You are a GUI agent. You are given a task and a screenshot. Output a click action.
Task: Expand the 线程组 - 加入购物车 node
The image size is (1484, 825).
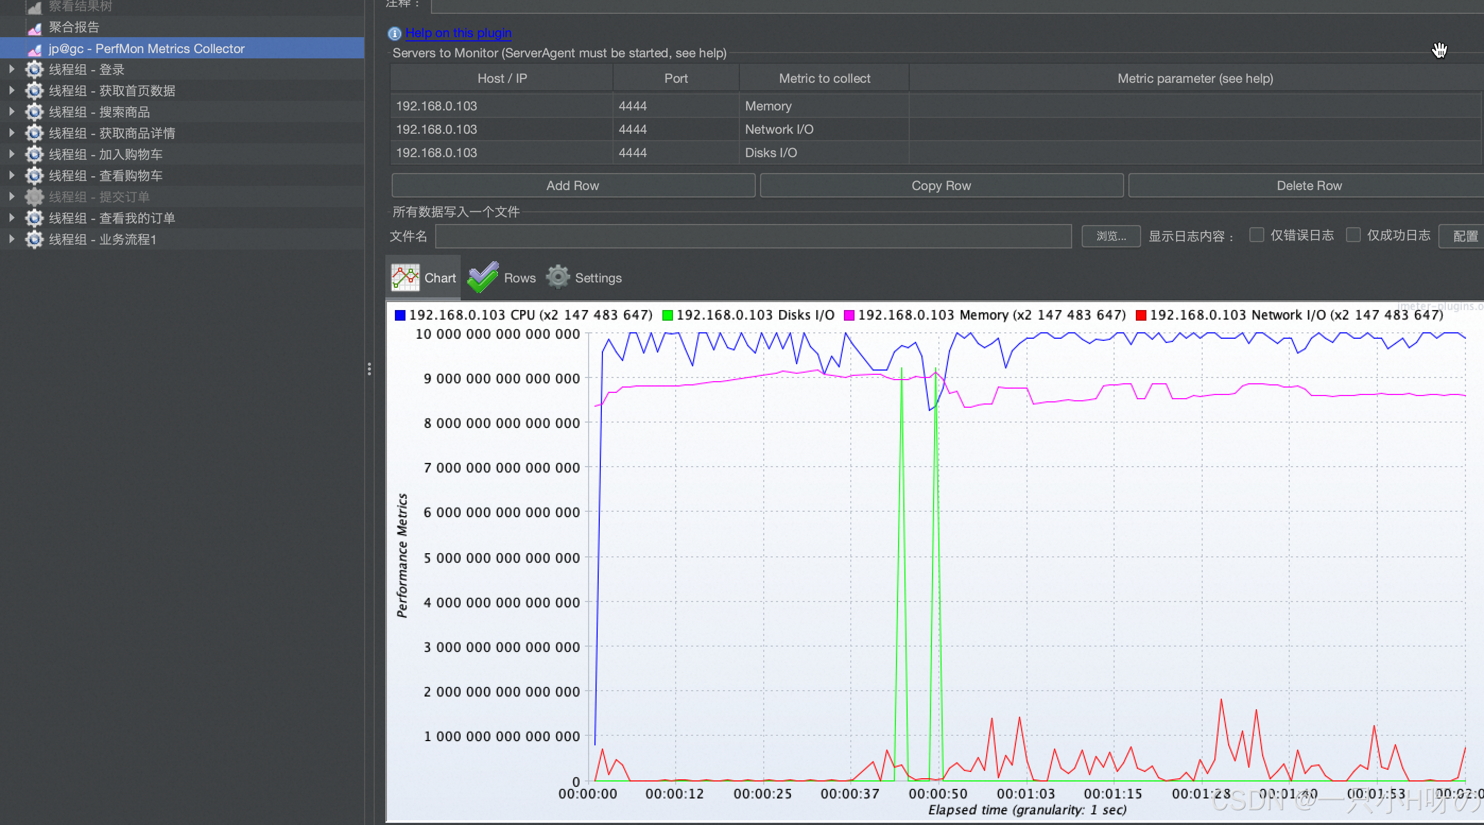[12, 154]
